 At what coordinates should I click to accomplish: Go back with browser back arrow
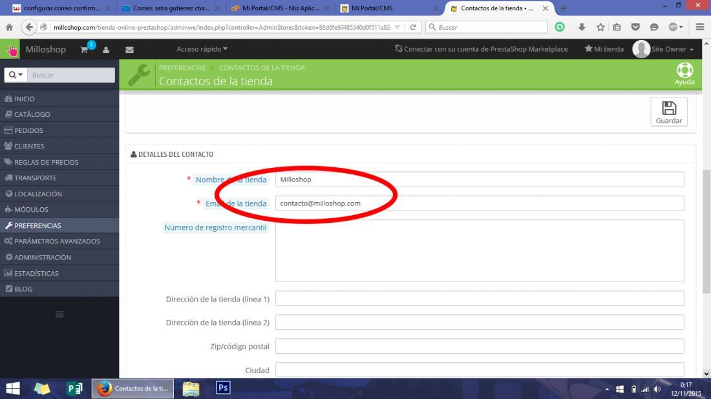(x=29, y=27)
